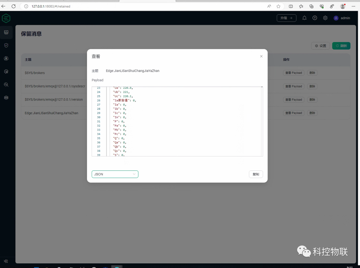Open help question mark icon

[315, 18]
